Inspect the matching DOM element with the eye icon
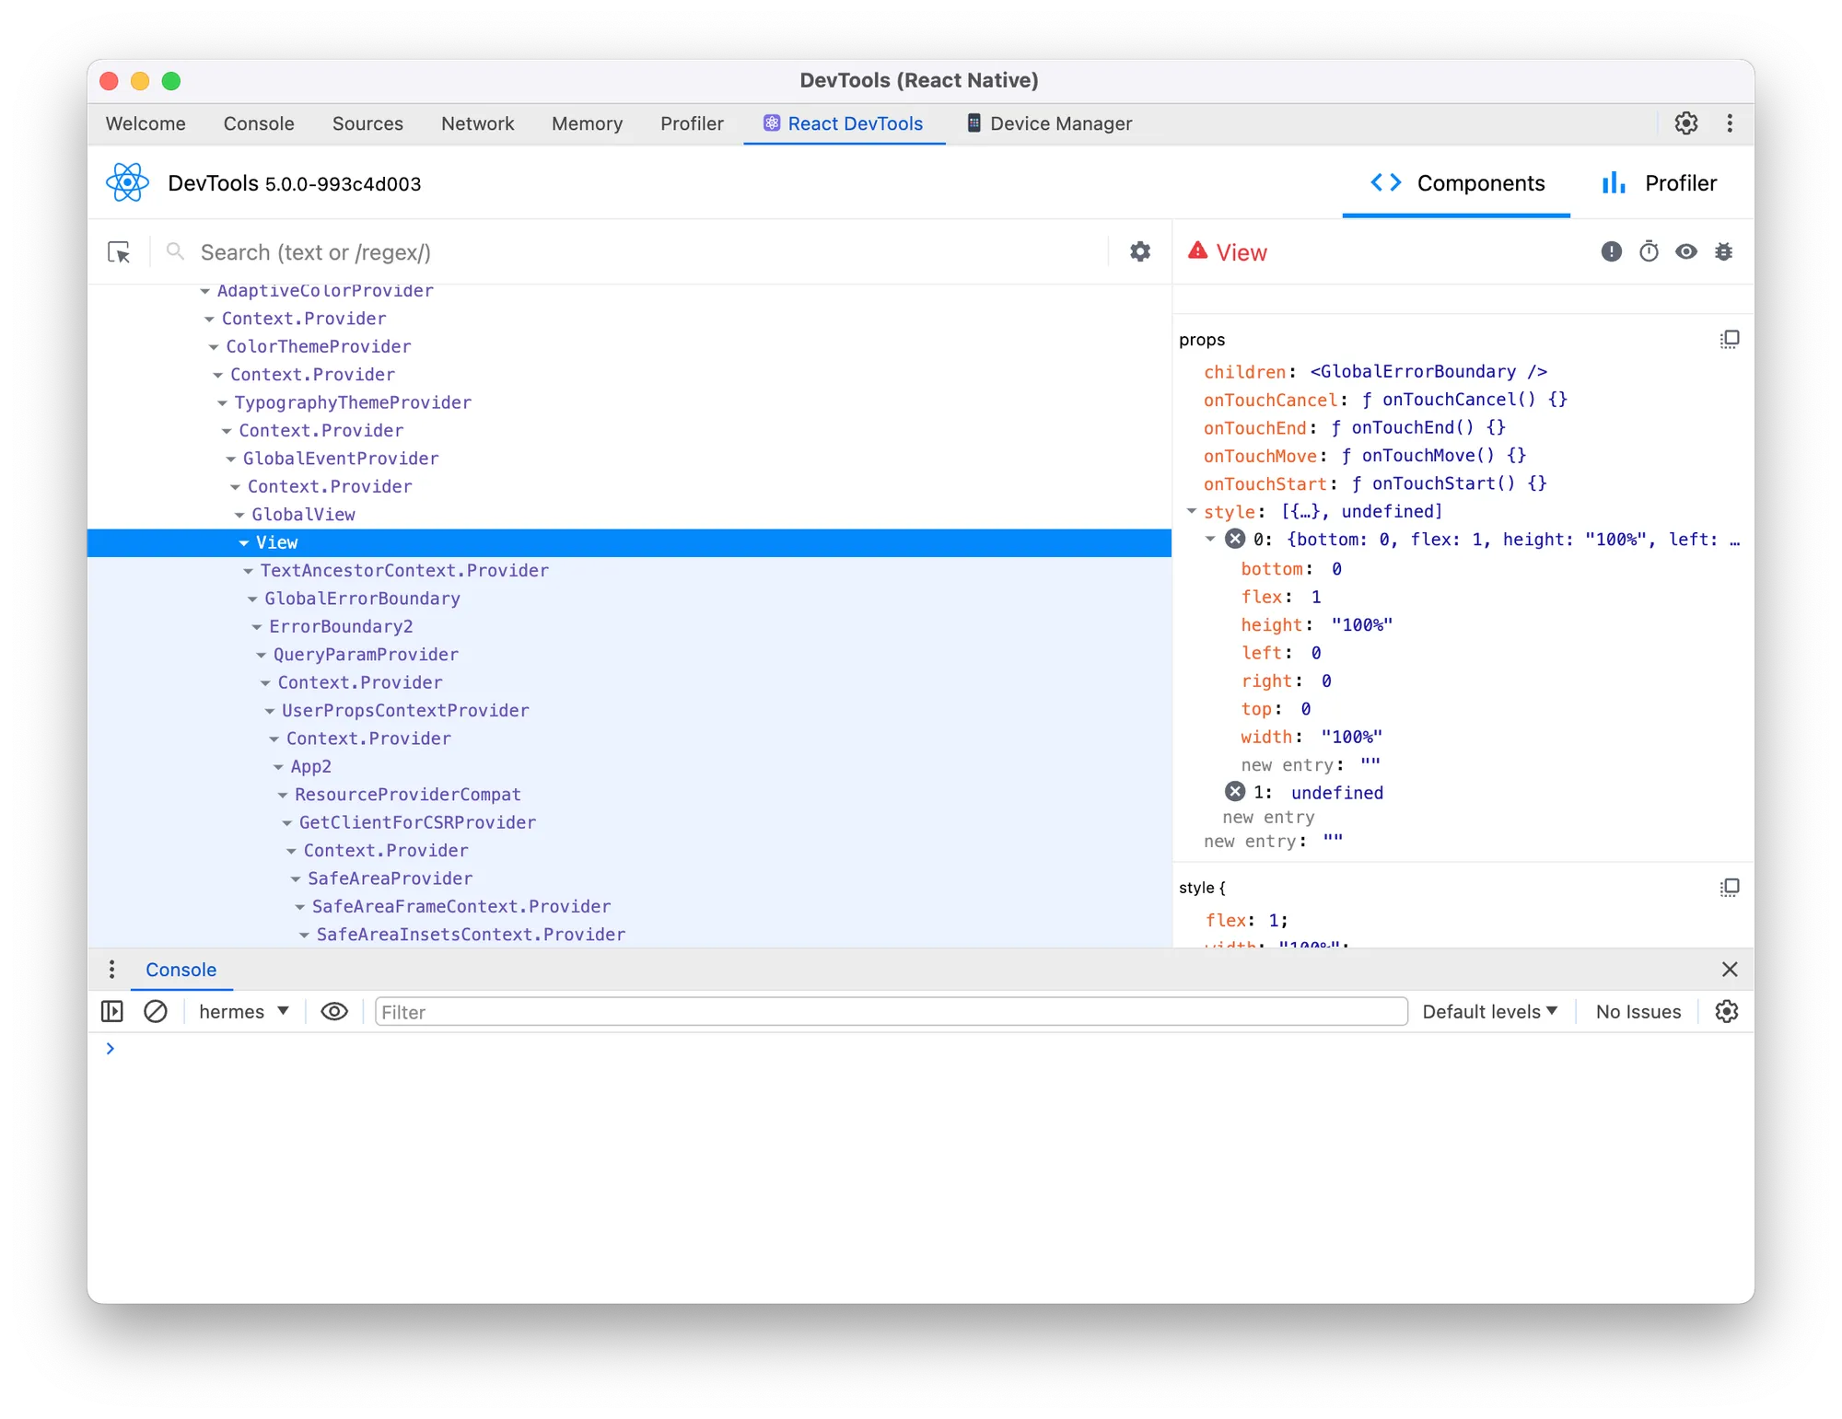Screen dimensions: 1842x1419 (1686, 251)
